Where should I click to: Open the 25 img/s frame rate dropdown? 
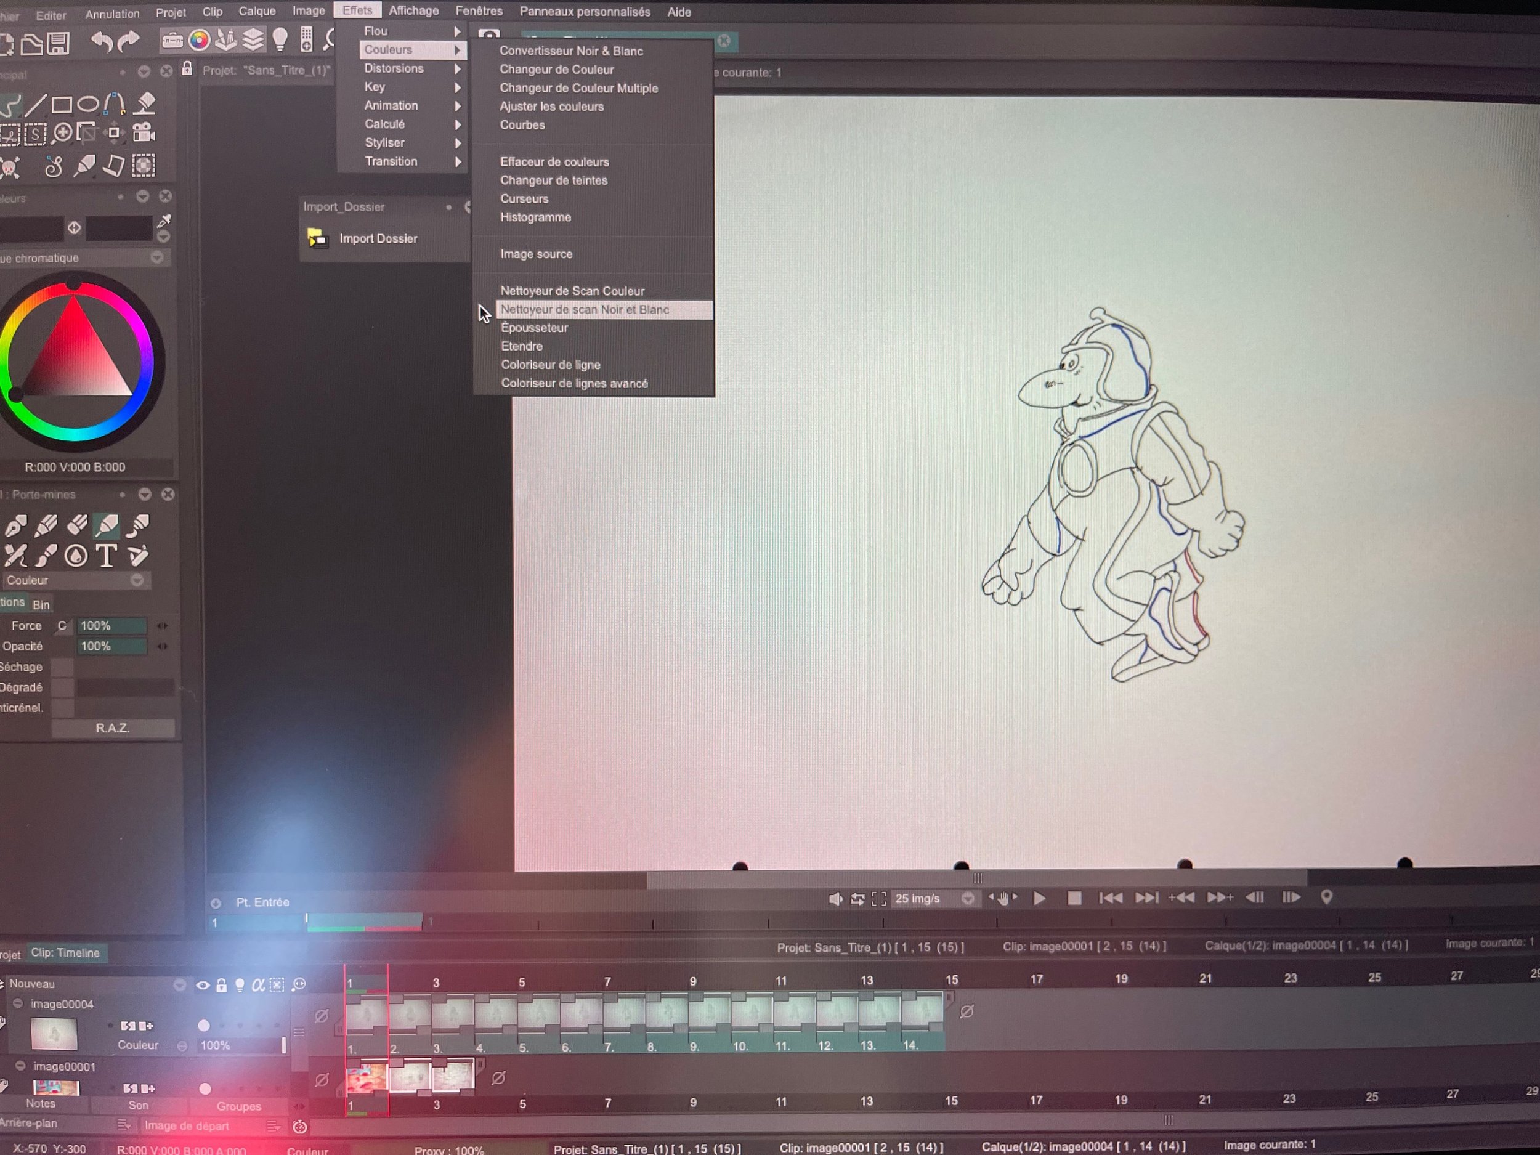[968, 899]
